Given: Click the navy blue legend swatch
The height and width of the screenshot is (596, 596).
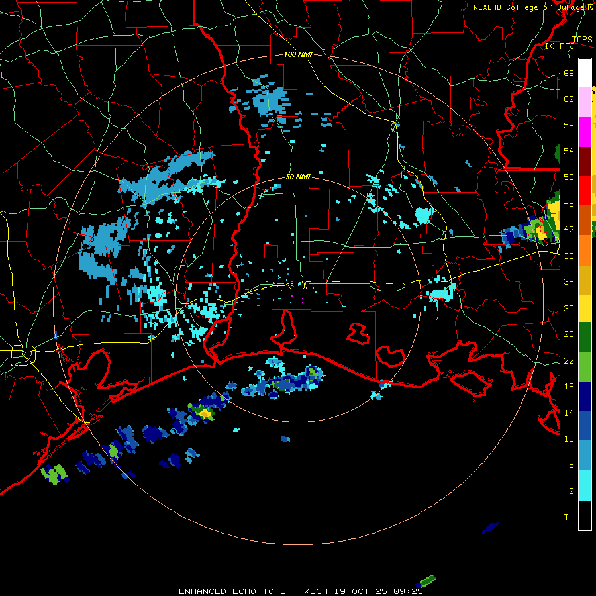Looking at the screenshot, I should pyautogui.click(x=585, y=397).
